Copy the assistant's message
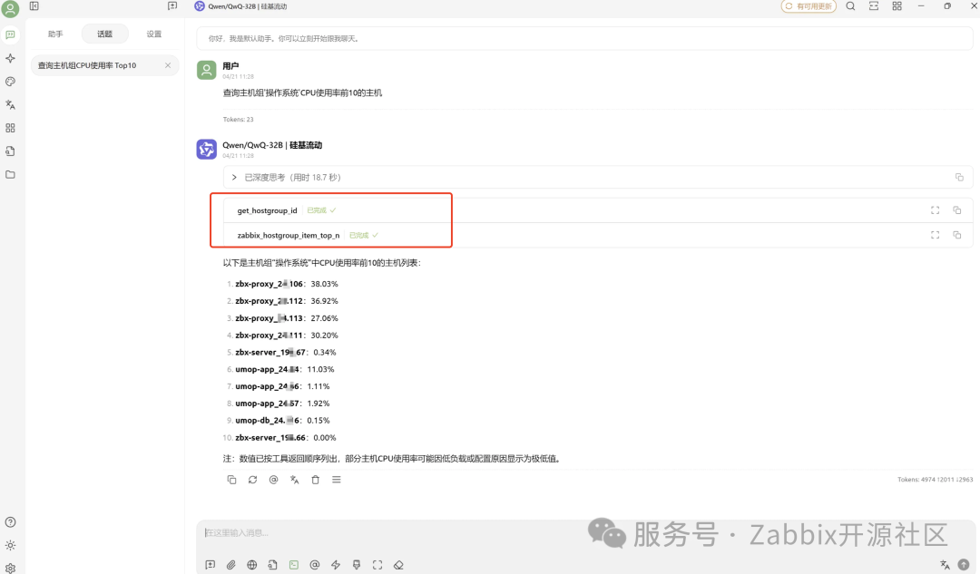 [232, 480]
